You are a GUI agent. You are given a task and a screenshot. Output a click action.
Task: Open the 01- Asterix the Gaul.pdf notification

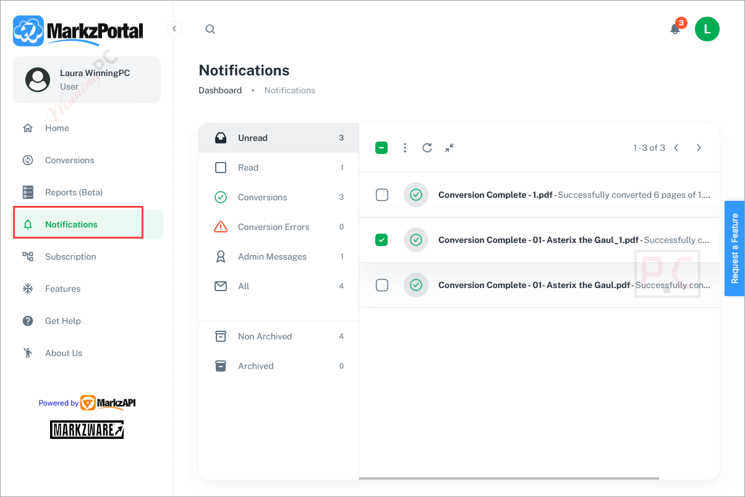[539, 285]
